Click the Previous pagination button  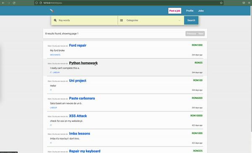pyautogui.click(x=191, y=34)
